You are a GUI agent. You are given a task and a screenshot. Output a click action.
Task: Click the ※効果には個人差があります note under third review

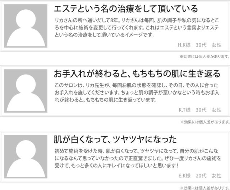point(205,188)
